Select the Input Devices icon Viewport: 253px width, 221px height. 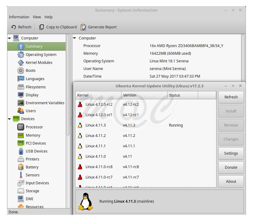[21, 183]
